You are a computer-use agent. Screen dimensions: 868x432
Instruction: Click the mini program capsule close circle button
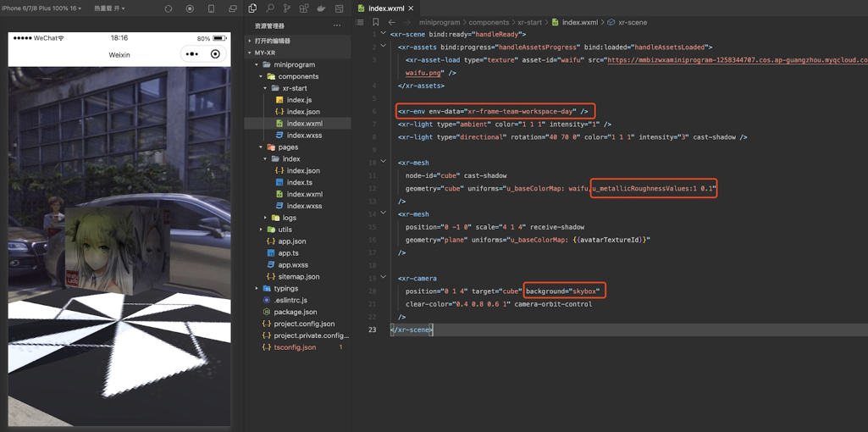[x=215, y=54]
